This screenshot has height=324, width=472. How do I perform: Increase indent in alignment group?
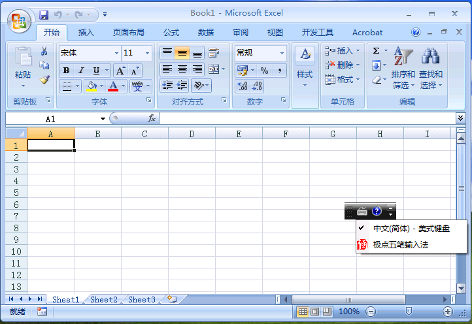point(182,86)
